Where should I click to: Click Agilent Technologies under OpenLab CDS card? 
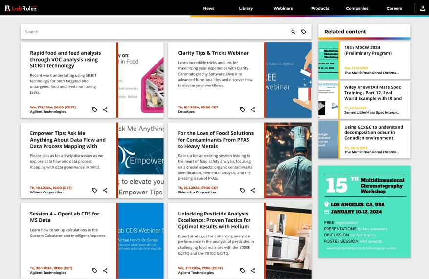(48, 273)
